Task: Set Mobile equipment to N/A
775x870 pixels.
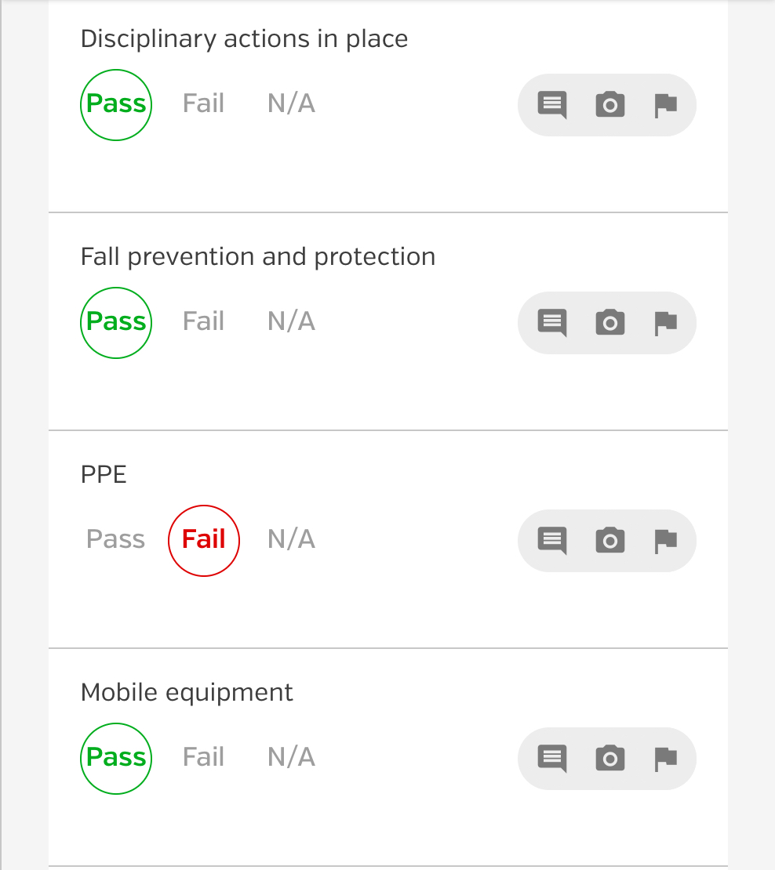Action: (292, 757)
